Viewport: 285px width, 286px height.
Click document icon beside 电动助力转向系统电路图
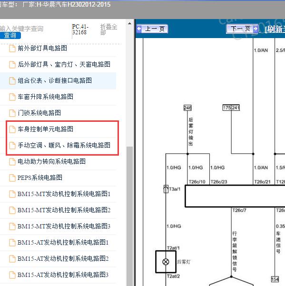coord(12,162)
